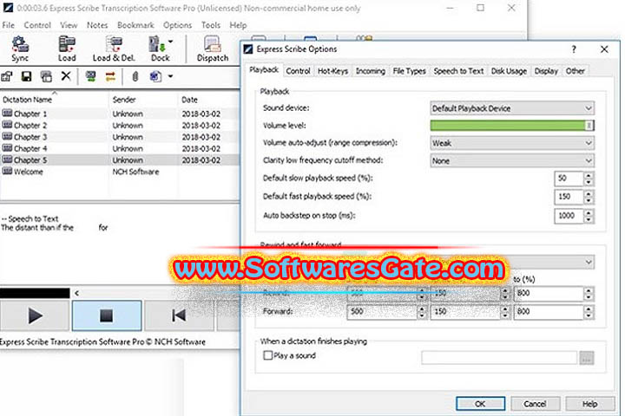Switch to the Incoming tab
The width and height of the screenshot is (625, 416).
(x=371, y=71)
